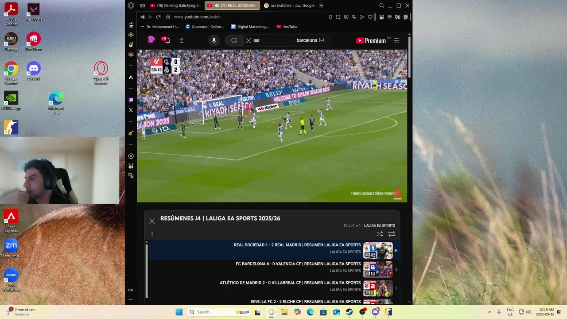Open the X (Twitter) sidebar icon

[x=131, y=110]
